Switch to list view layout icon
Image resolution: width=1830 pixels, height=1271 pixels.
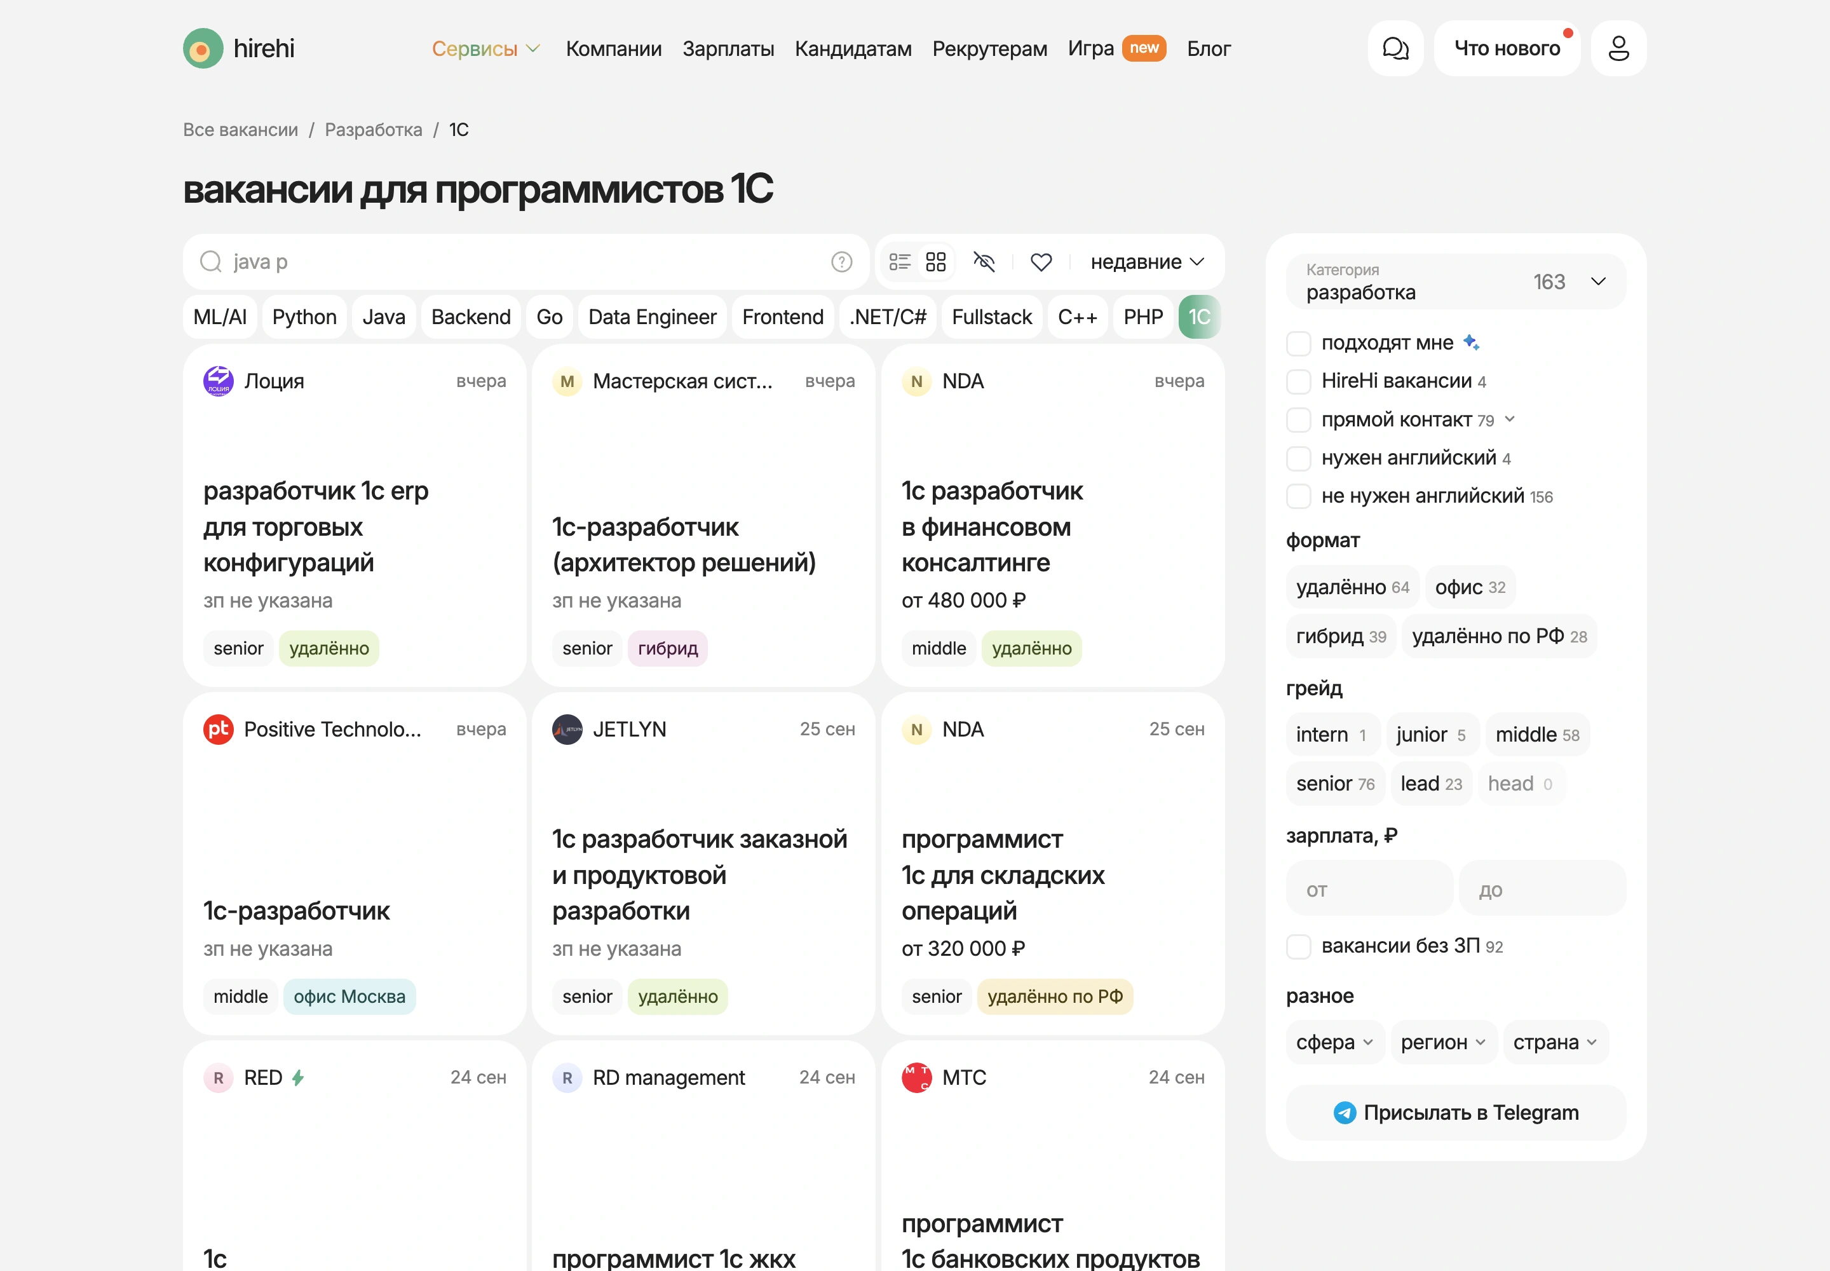click(x=899, y=262)
